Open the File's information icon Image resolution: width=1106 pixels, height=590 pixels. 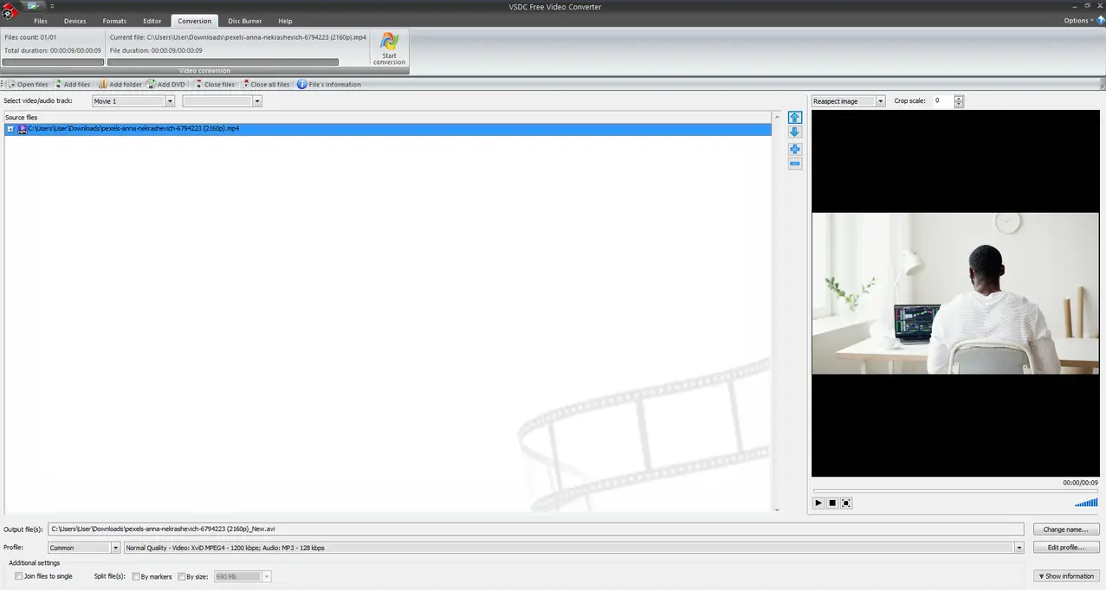click(302, 85)
